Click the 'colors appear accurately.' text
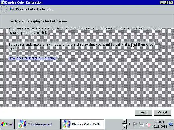This screenshot has width=174, height=130. tap(28, 33)
